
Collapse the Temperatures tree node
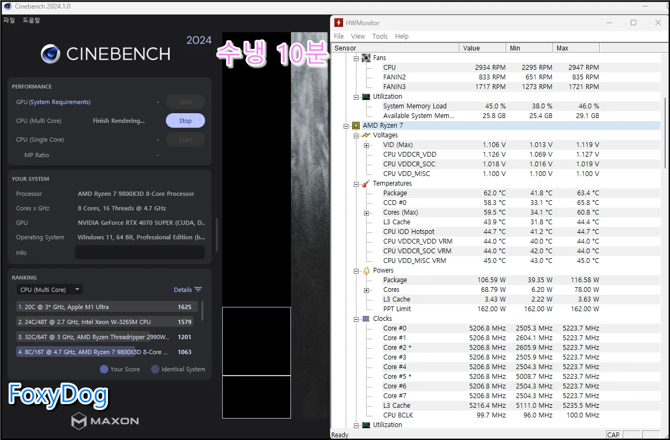(x=356, y=184)
